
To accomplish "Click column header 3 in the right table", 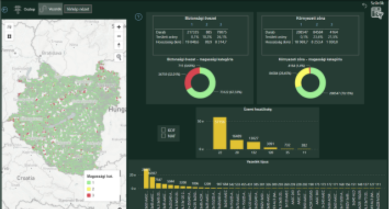I will point(332,25).
